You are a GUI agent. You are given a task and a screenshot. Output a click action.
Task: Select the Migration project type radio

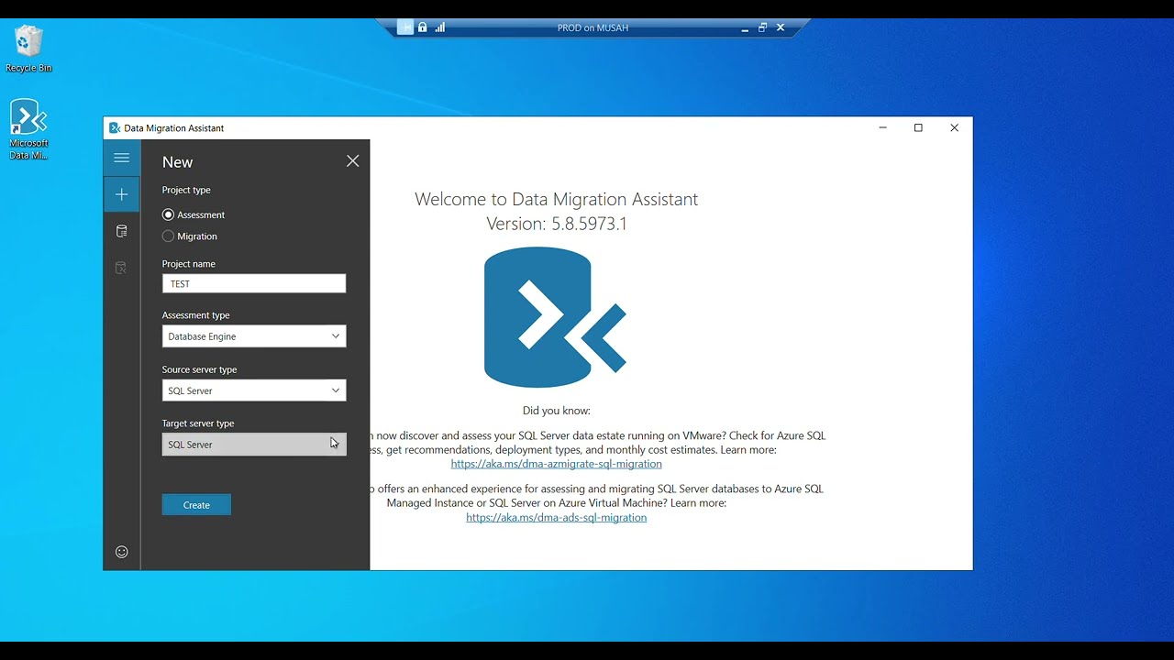point(168,236)
